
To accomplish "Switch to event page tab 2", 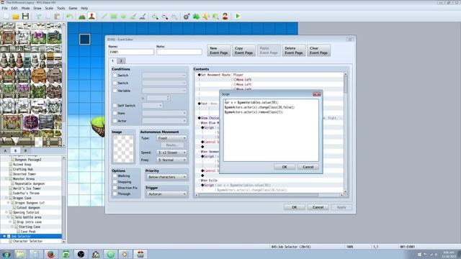I will point(121,60).
